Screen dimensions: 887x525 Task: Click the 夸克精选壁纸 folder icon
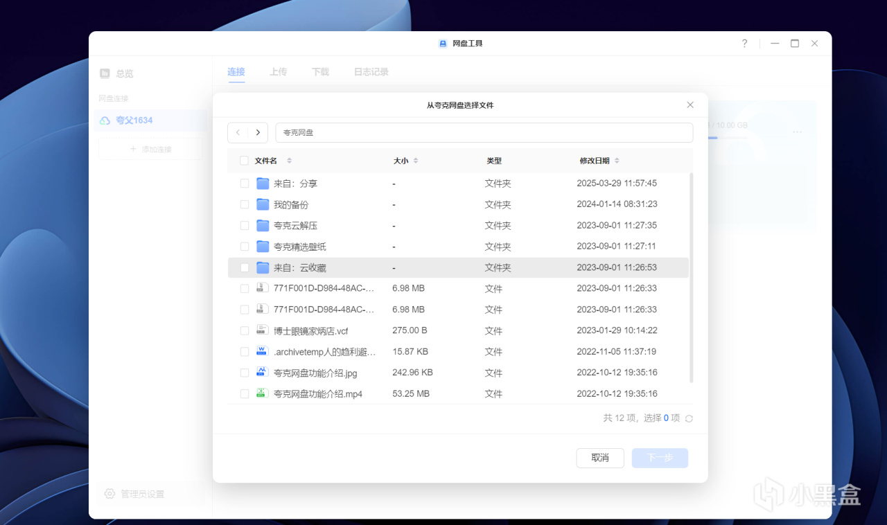coord(263,247)
